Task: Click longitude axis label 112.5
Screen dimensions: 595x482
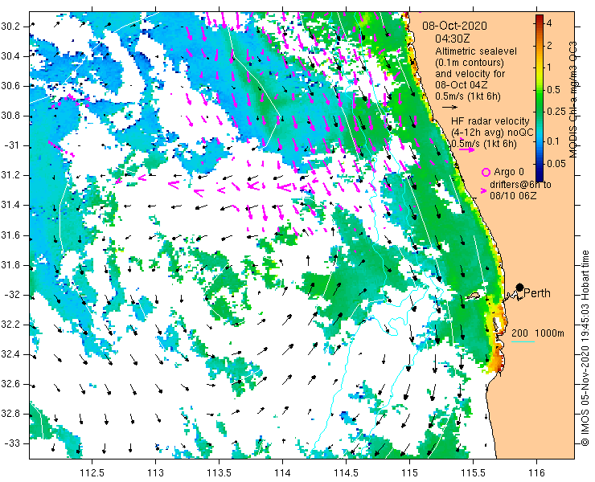Action: (92, 472)
